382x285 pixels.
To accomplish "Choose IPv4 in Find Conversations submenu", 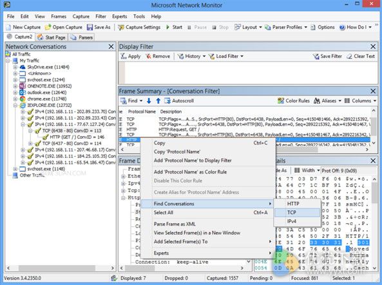I will [297, 221].
